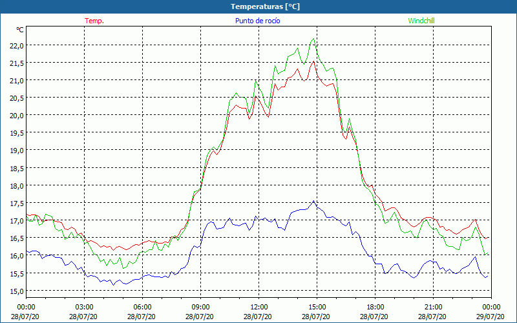Click the blue dew point peak near 15:00
This screenshot has width=517, height=323.
click(x=313, y=201)
